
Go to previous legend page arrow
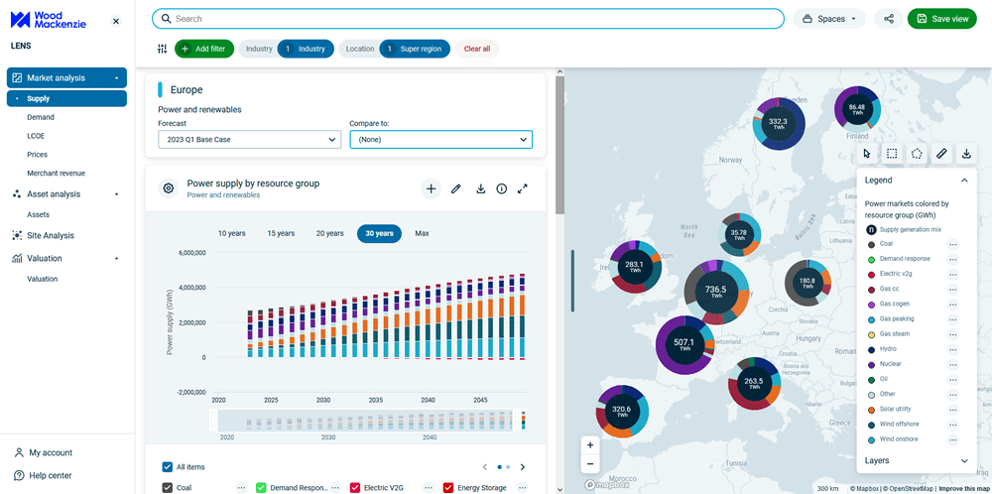tap(485, 467)
